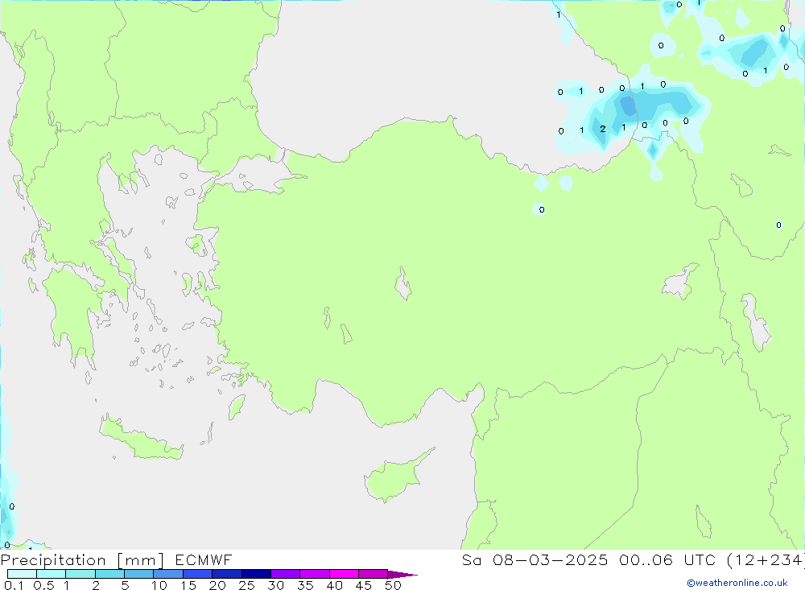Pick the 15–20 mm legend color swatch
Viewport: 805px width, 590px height.
click(x=198, y=574)
